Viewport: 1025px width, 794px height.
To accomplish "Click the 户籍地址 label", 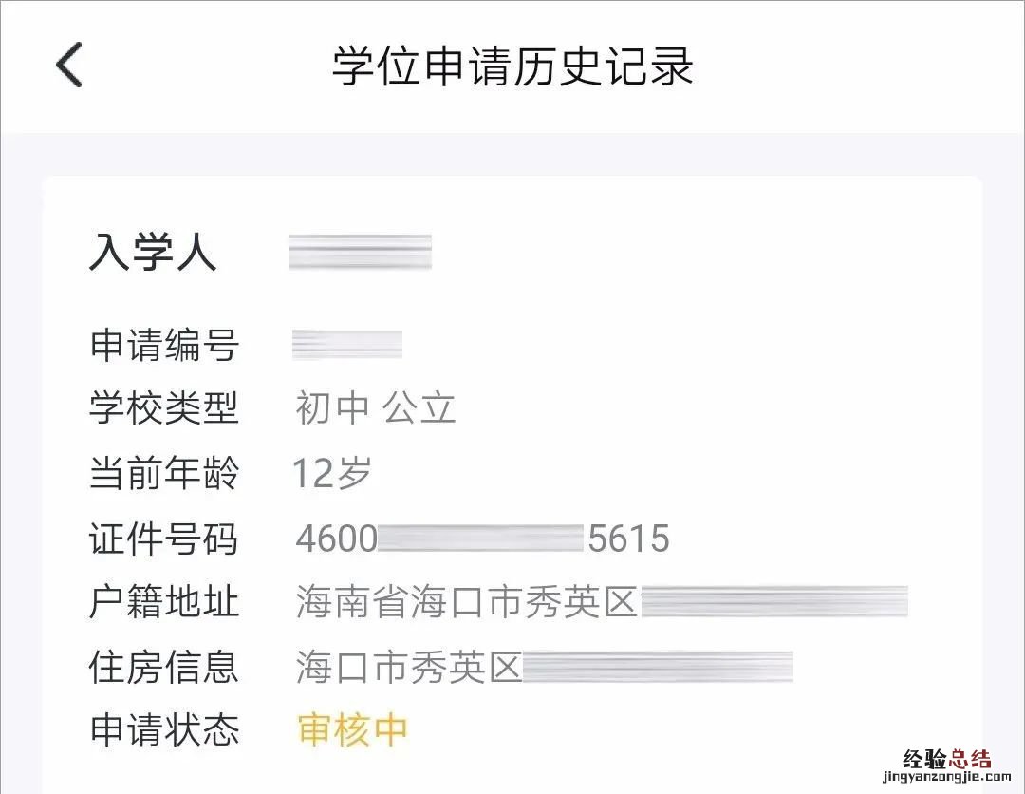I will 163,603.
